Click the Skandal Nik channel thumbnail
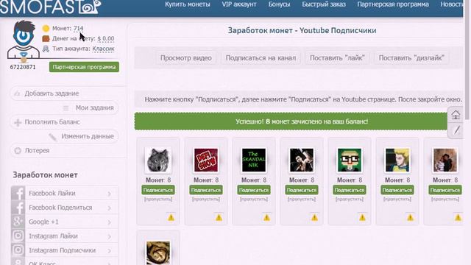Screen dimensions: 471x265 (254, 160)
